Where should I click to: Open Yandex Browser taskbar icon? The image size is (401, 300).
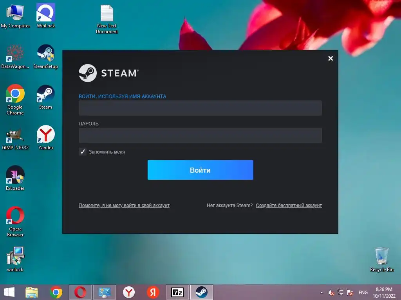tap(128, 292)
